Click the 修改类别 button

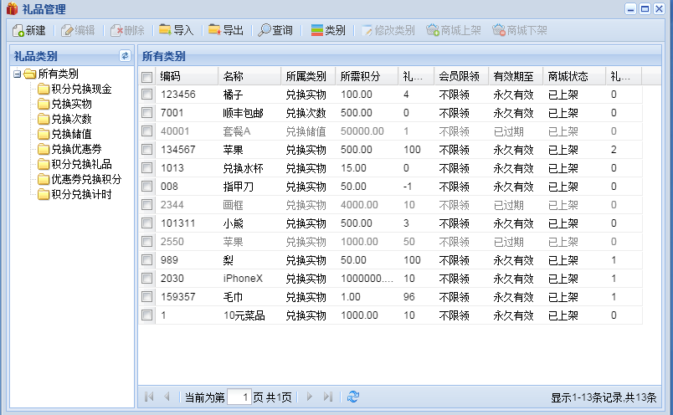click(x=388, y=30)
